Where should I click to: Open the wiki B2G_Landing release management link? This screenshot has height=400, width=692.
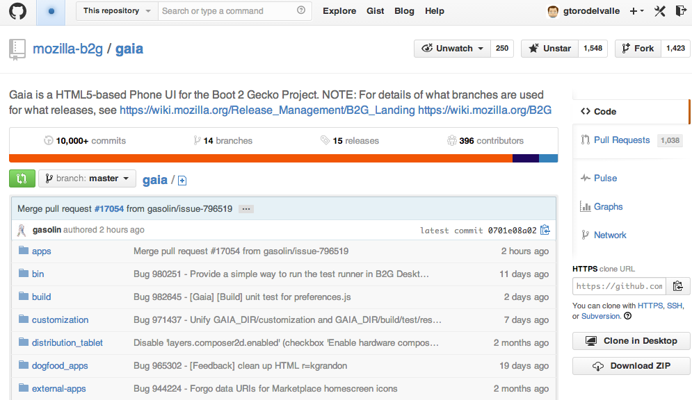click(x=267, y=110)
